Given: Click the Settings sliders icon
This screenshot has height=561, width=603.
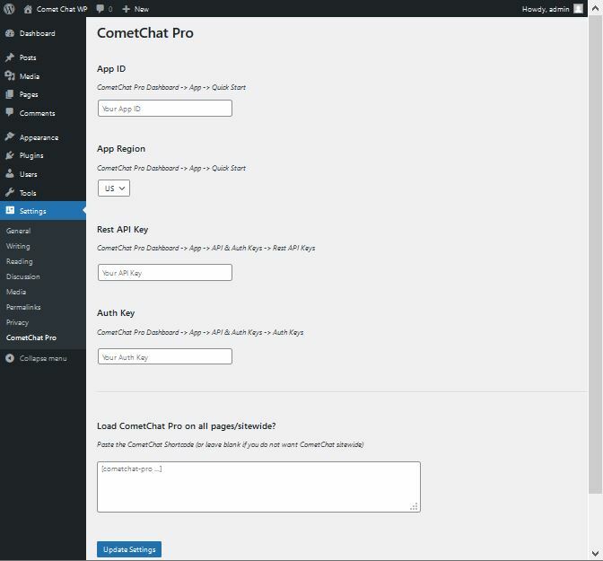Looking at the screenshot, I should tap(10, 210).
